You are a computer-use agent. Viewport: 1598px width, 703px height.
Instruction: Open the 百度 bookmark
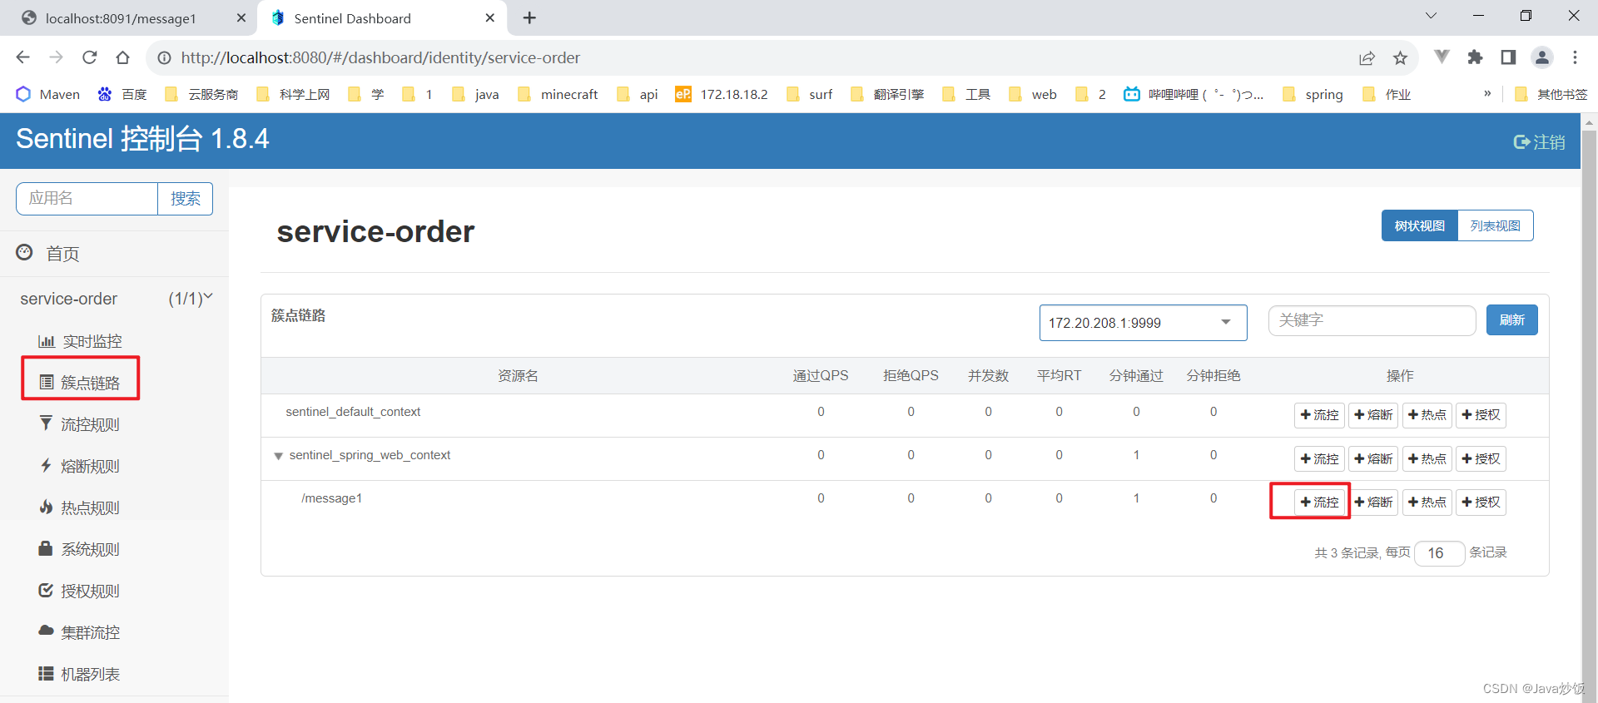(x=122, y=94)
